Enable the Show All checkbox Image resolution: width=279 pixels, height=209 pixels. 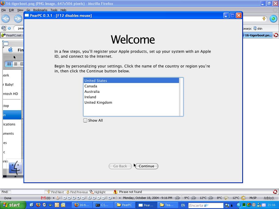[x=85, y=120]
